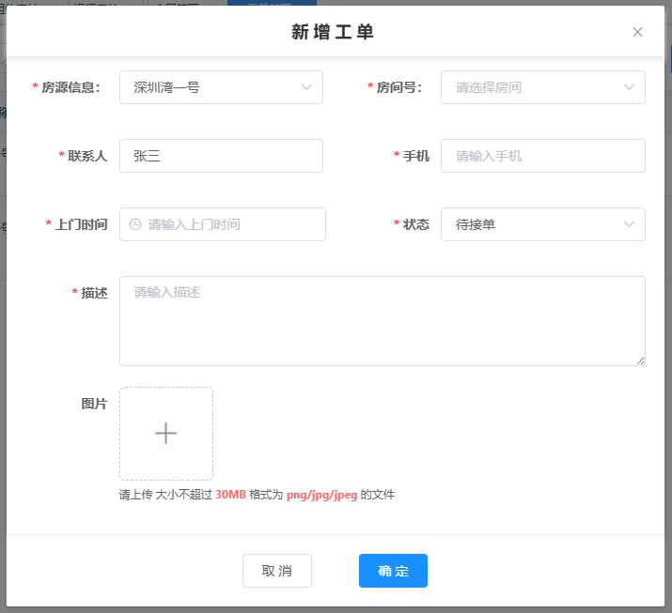672x613 pixels.
Task: Click the plus icon to upload a picture
Action: [x=166, y=434]
